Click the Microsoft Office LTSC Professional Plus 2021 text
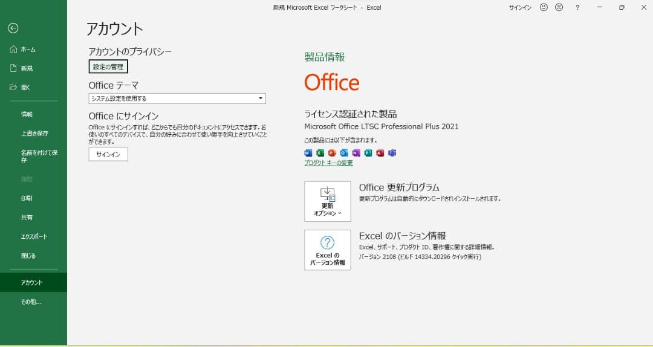The width and height of the screenshot is (653, 347). [382, 126]
